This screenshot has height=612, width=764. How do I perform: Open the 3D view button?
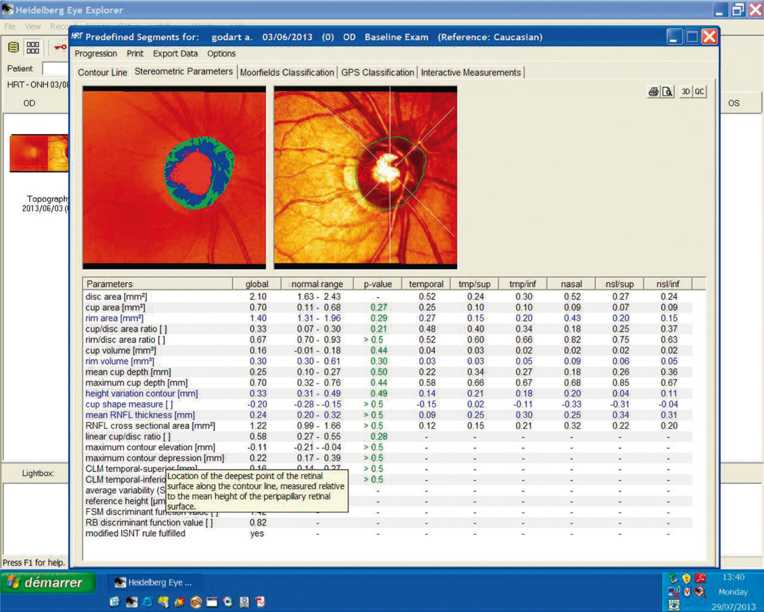click(x=685, y=92)
